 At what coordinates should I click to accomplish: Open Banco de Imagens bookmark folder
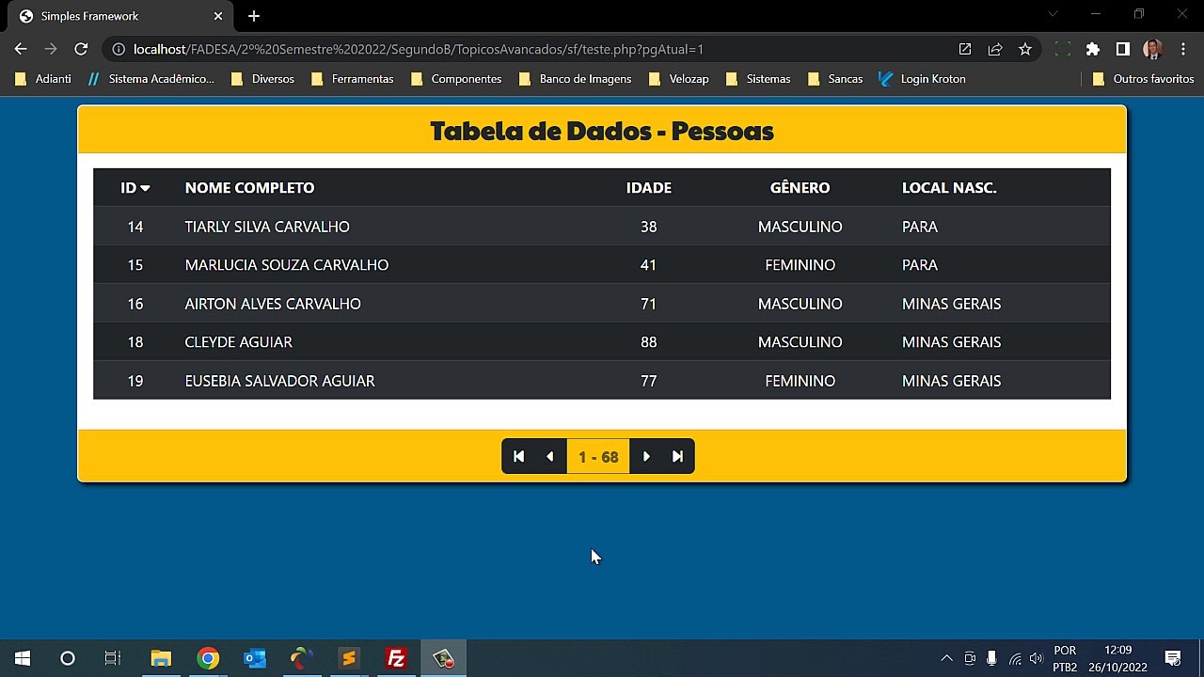click(575, 79)
